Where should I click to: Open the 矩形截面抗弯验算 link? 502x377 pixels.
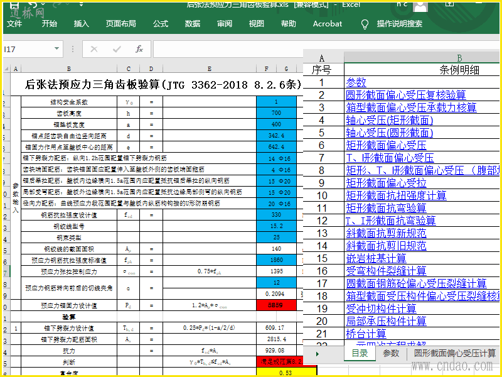tap(386, 208)
